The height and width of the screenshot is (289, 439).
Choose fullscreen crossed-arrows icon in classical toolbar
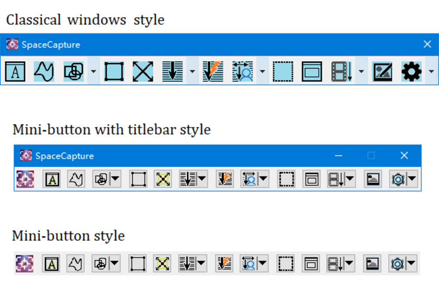click(143, 71)
